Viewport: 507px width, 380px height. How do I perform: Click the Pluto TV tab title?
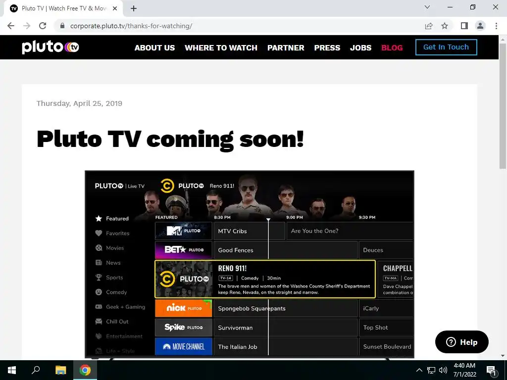(64, 9)
